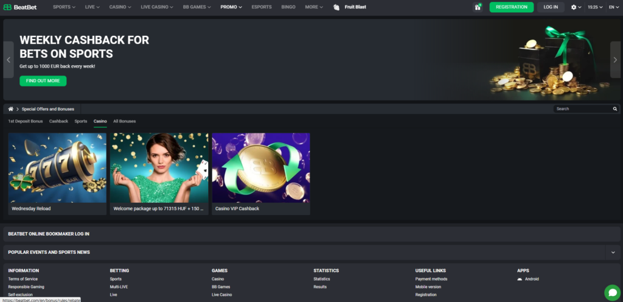This screenshot has height=302, width=623.
Task: Expand the MORE menu
Action: (x=314, y=7)
